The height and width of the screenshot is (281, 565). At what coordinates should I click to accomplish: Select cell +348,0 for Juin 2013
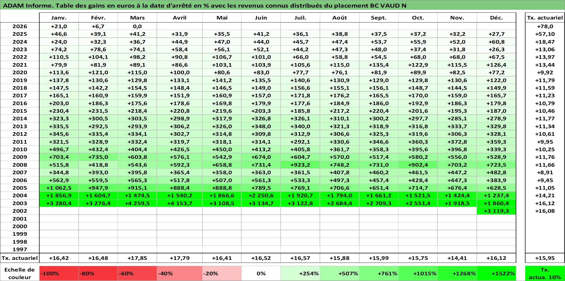tap(261, 126)
